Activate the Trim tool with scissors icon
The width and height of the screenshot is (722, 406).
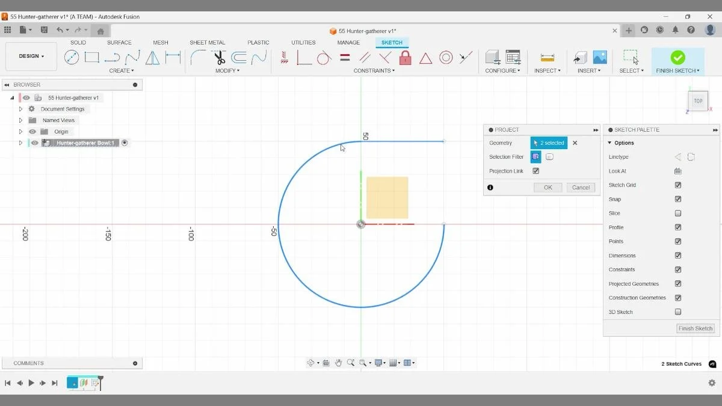219,57
